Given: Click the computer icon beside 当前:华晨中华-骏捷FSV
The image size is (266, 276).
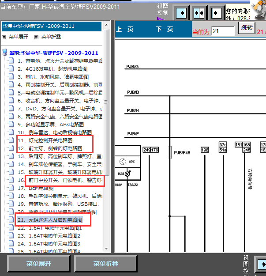Looking at the screenshot, I should [x=5, y=53].
